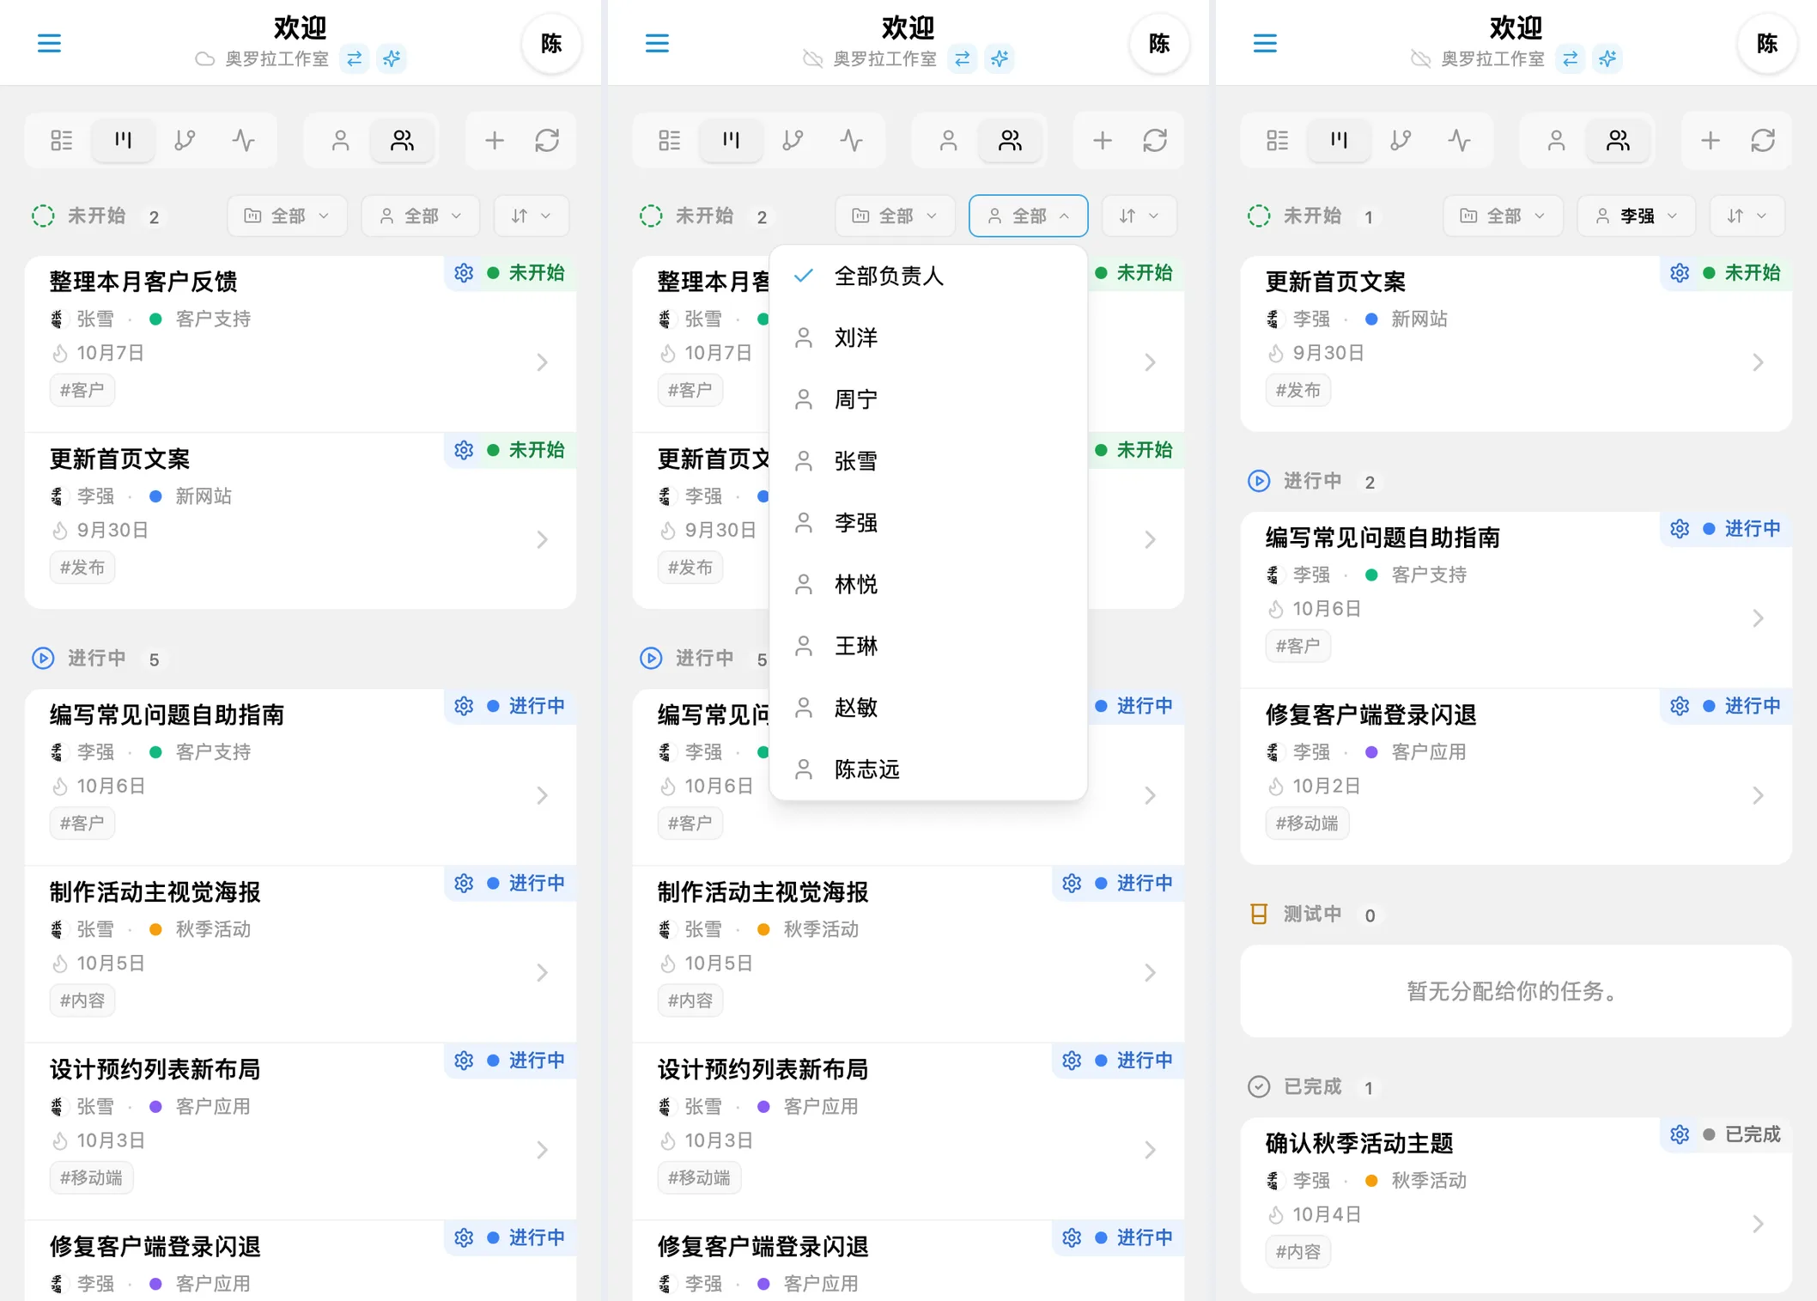Refresh tasks in left panel
This screenshot has height=1301, width=1817.
547,140
